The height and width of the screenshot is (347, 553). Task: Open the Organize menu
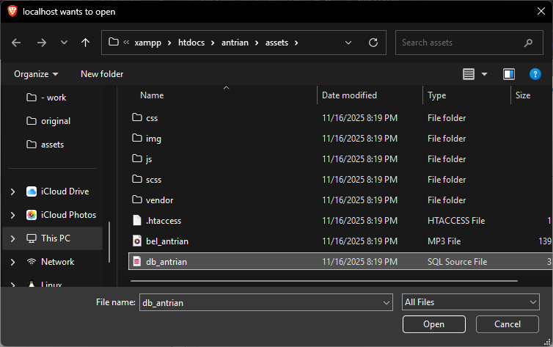36,74
